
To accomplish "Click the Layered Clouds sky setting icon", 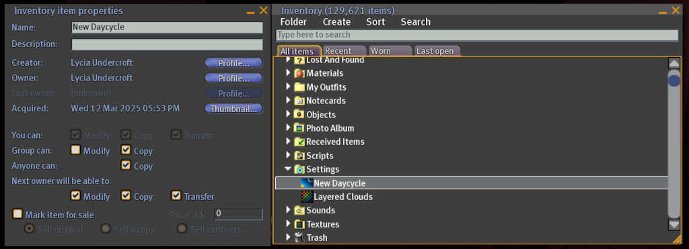I will 307,197.
